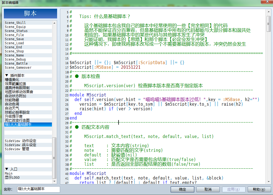Select the 道具持有数限制 script

point(28,88)
